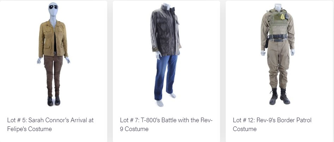Click the khaki cargo trousers in Lot 12
Screen dimensions: 334x142
pyautogui.click(x=278, y=64)
